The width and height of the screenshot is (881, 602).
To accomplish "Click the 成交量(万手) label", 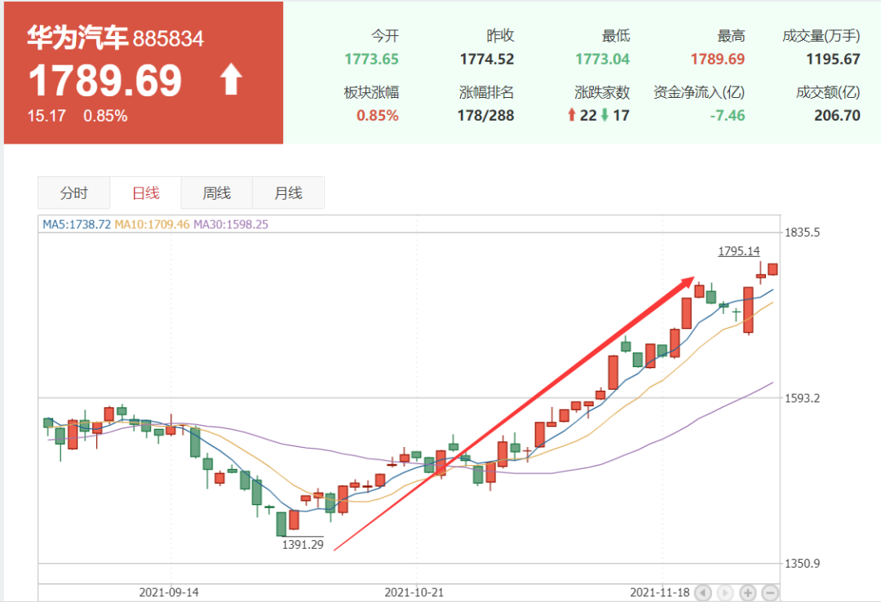I will (821, 36).
